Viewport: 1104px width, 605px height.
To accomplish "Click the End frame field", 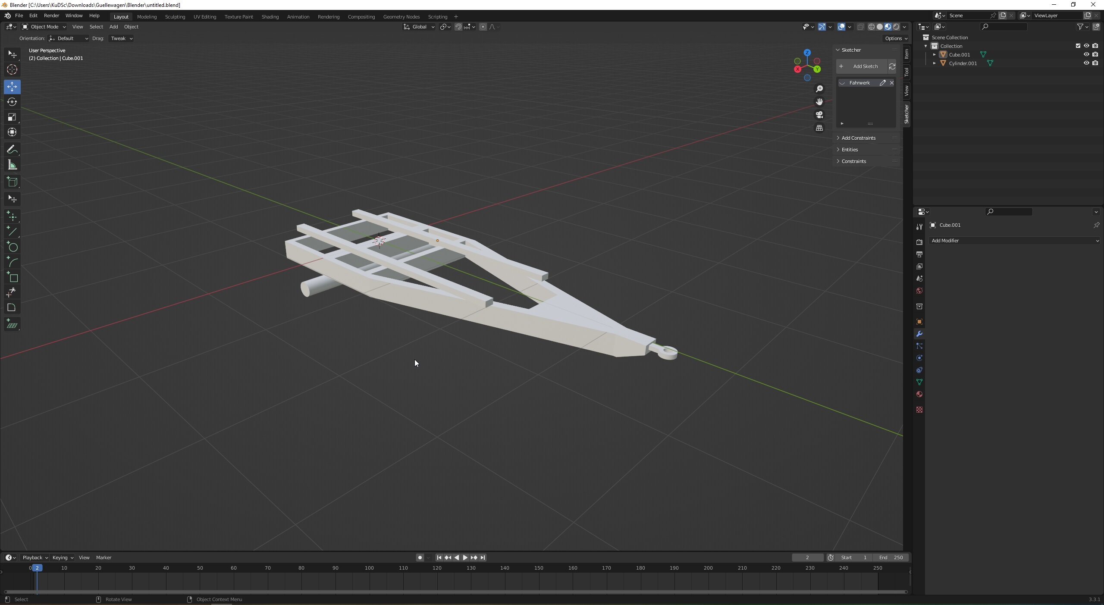I will point(891,558).
